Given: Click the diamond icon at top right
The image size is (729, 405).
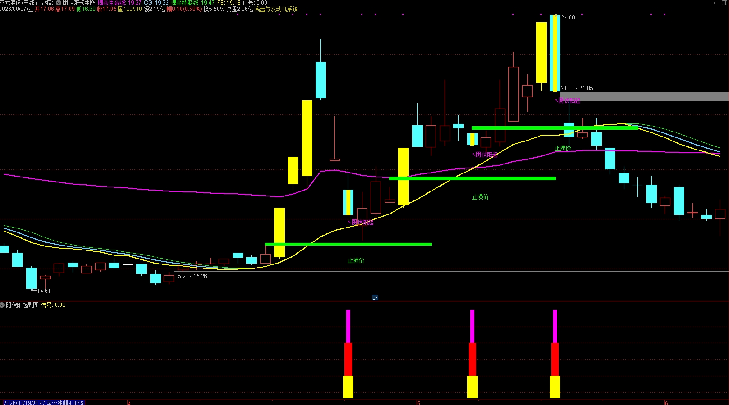Looking at the screenshot, I should tap(716, 3).
